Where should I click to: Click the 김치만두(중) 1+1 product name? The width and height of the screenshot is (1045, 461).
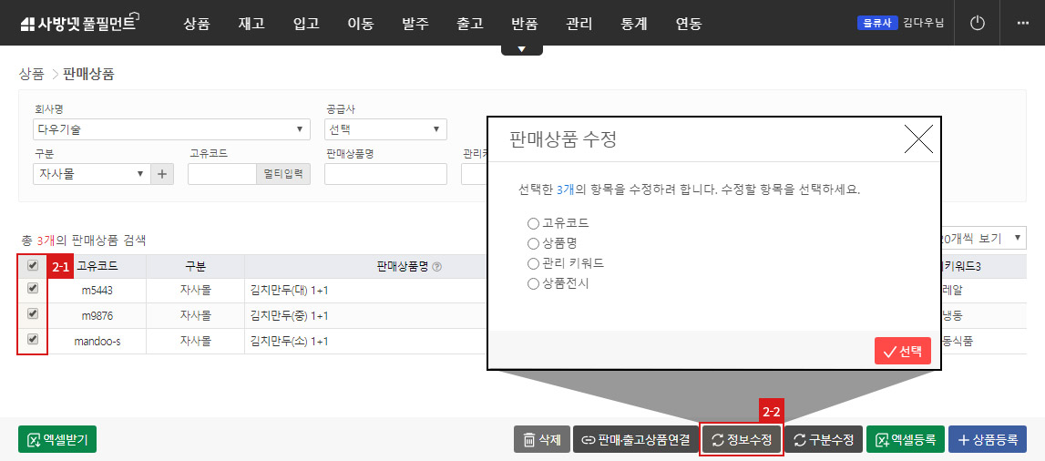pyautogui.click(x=290, y=316)
